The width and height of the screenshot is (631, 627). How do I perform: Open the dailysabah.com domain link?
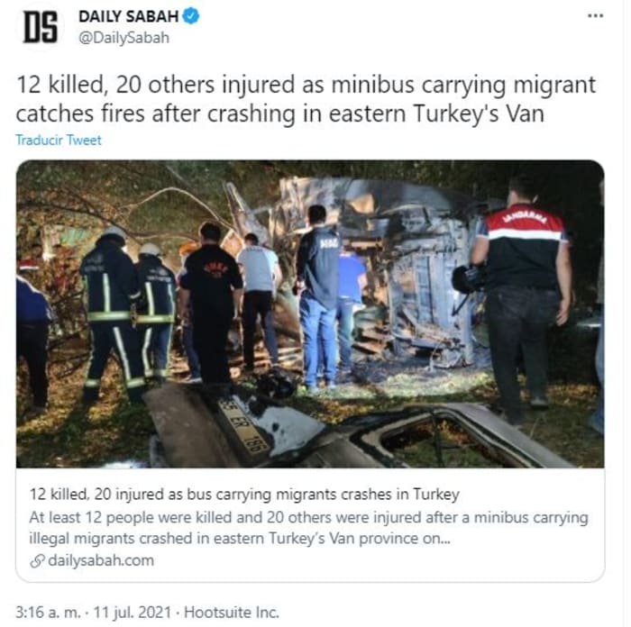point(101,560)
